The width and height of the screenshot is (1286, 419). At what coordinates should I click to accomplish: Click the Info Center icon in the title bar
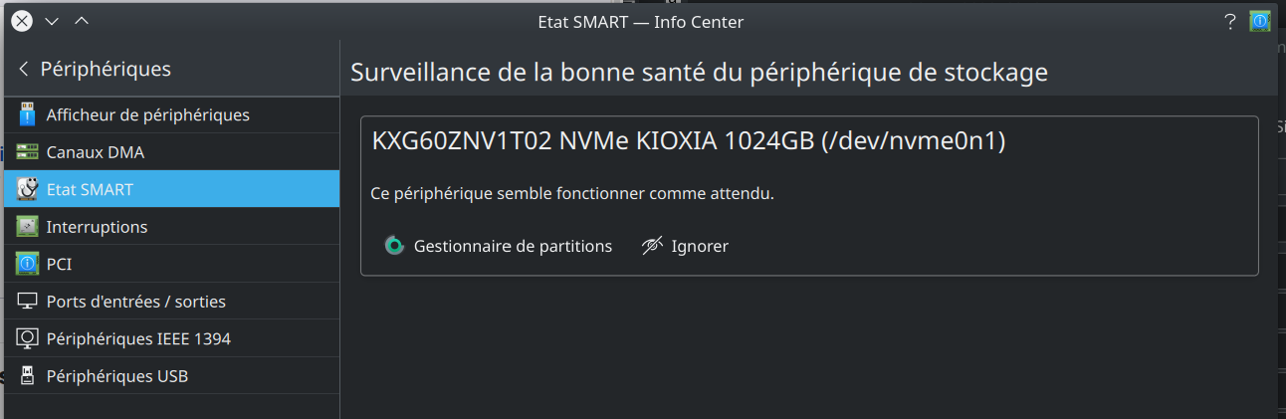(1260, 21)
